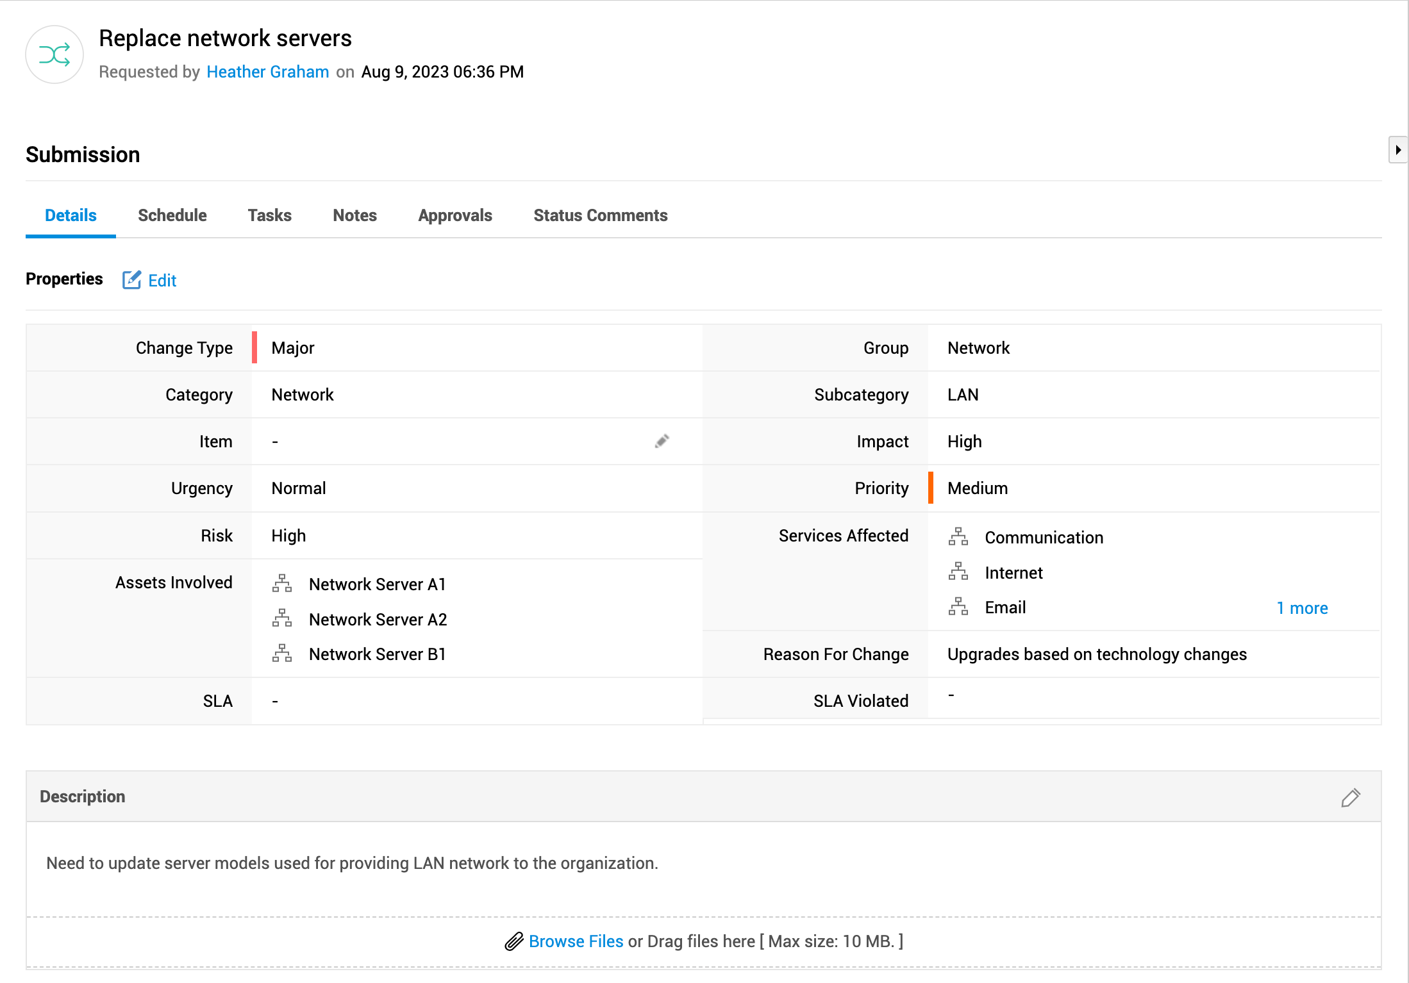Click the Edit link beside Properties
The width and height of the screenshot is (1409, 983).
(162, 281)
